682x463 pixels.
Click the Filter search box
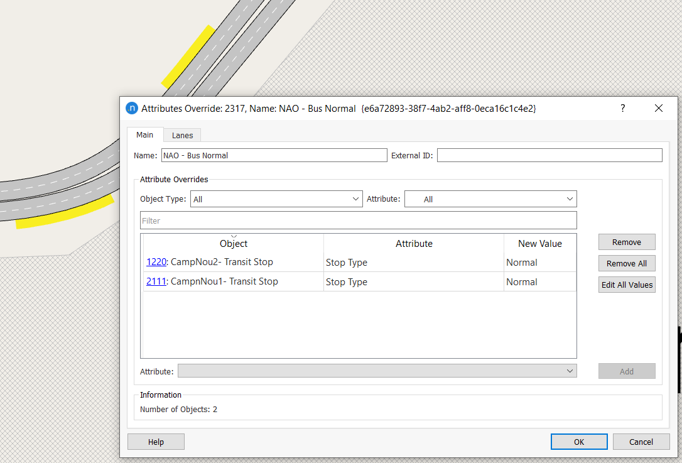coord(358,221)
